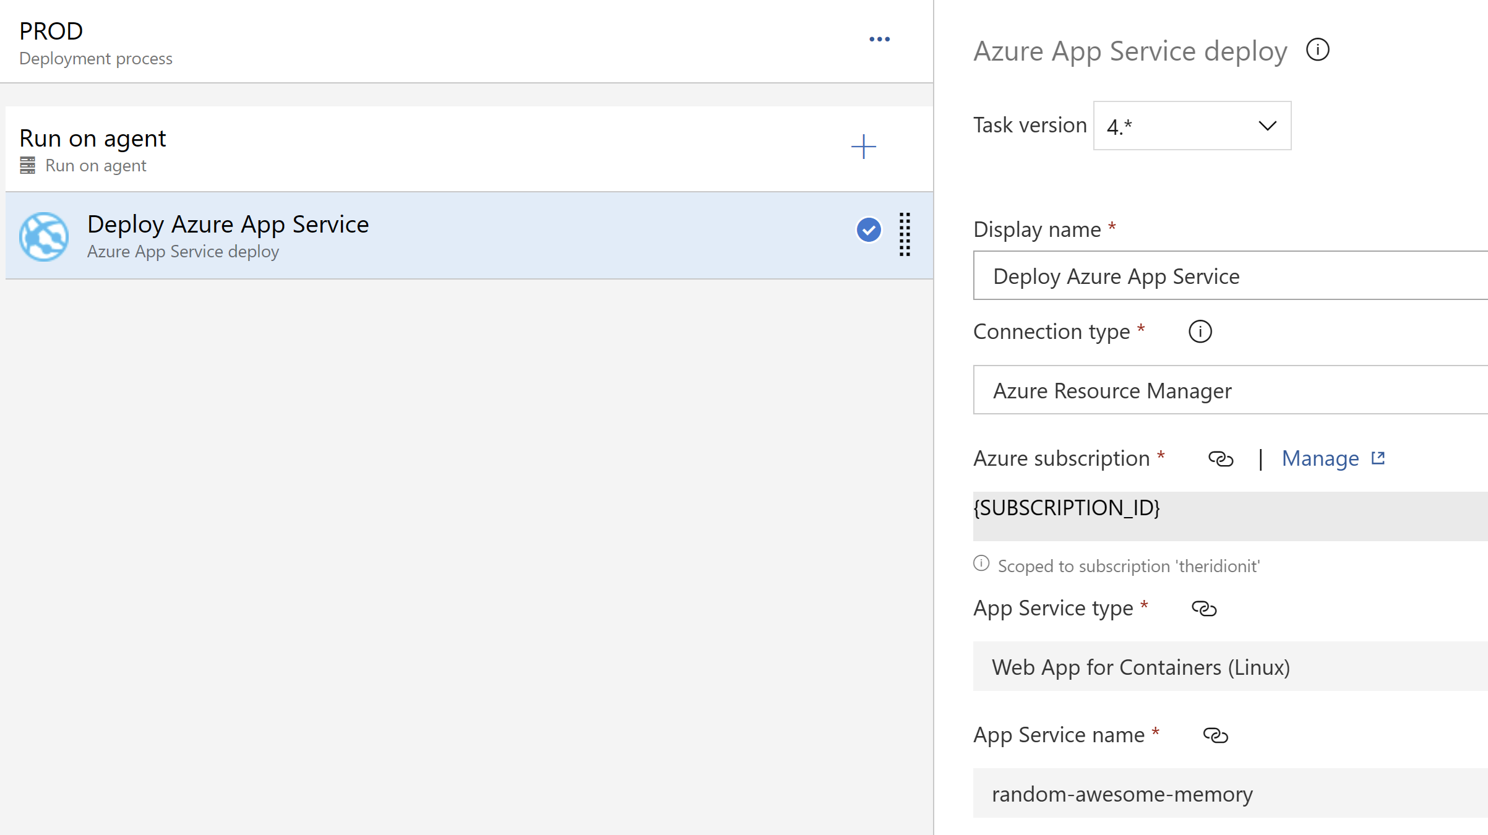
Task: Click the 'Azure App Service deploy' heading
Action: pyautogui.click(x=1130, y=51)
